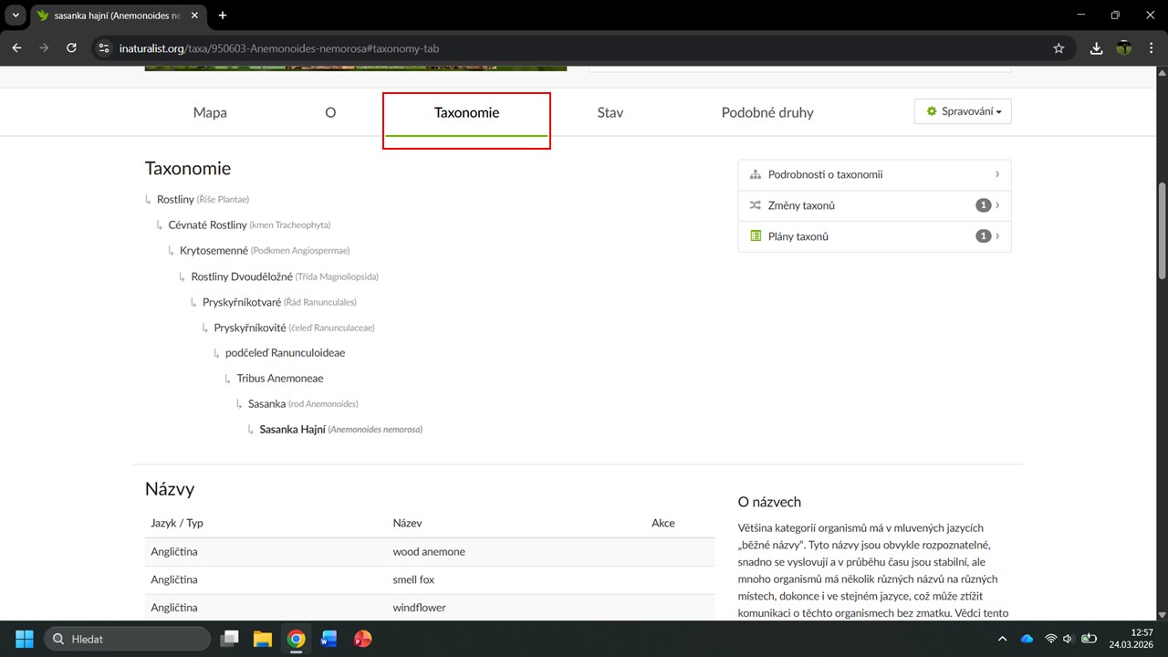Click the browser reload page icon

(x=71, y=48)
